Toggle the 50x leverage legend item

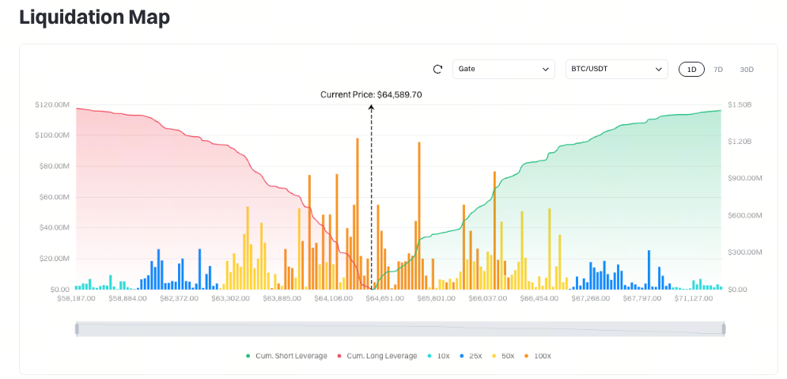pyautogui.click(x=503, y=356)
